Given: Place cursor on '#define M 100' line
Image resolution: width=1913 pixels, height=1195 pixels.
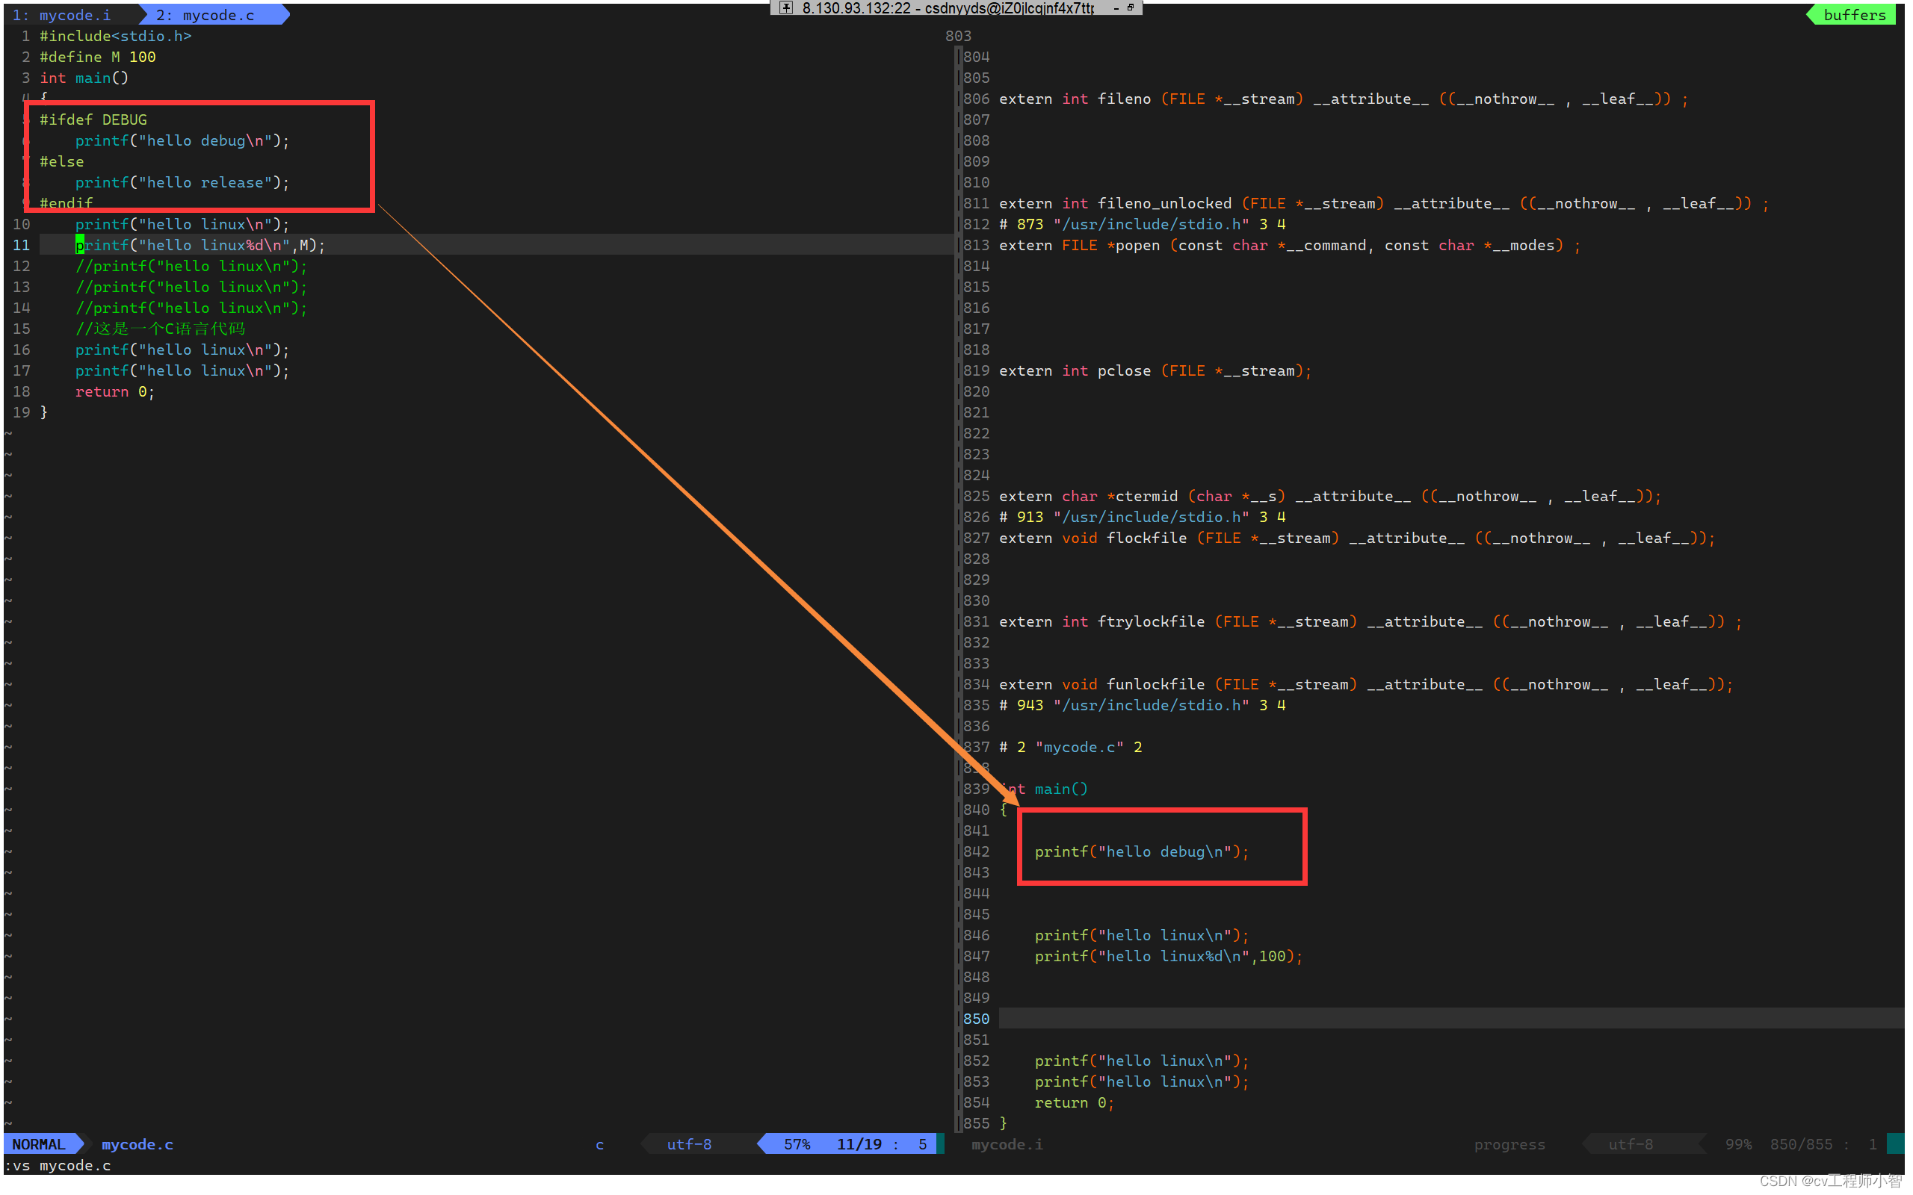Looking at the screenshot, I should 98,57.
